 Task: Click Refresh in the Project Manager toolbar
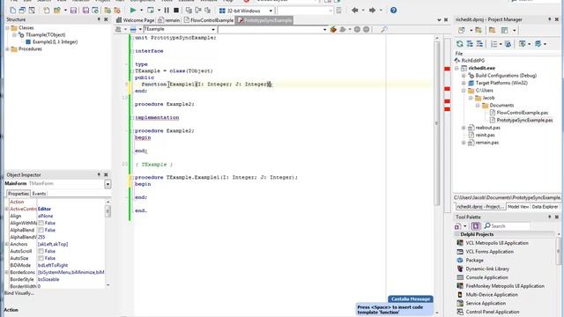click(460, 44)
